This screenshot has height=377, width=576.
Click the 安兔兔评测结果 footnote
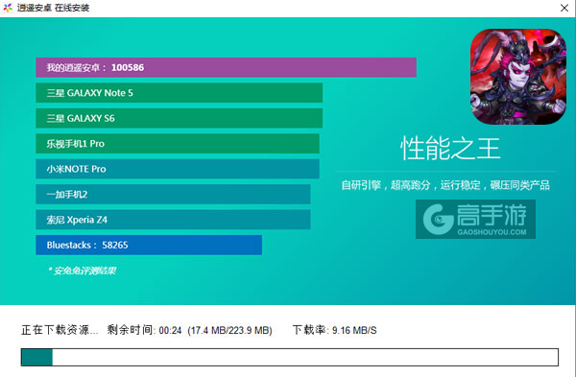coord(82,271)
